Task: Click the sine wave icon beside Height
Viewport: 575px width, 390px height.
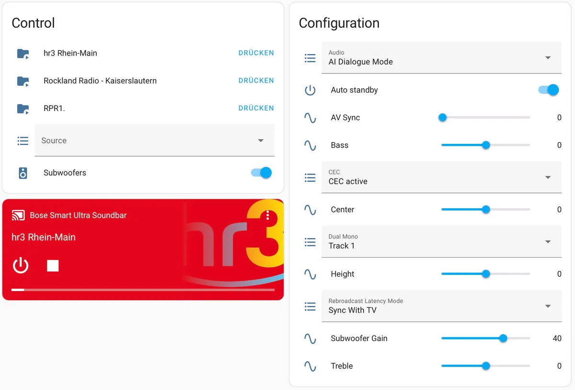Action: coord(310,274)
